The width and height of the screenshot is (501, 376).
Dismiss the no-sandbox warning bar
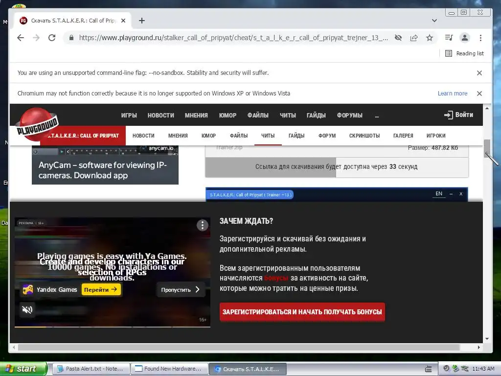pos(479,73)
